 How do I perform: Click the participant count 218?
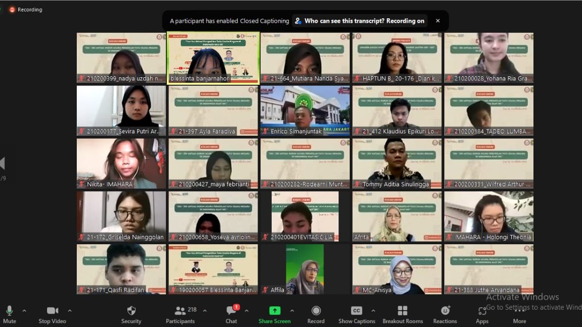coord(192,310)
